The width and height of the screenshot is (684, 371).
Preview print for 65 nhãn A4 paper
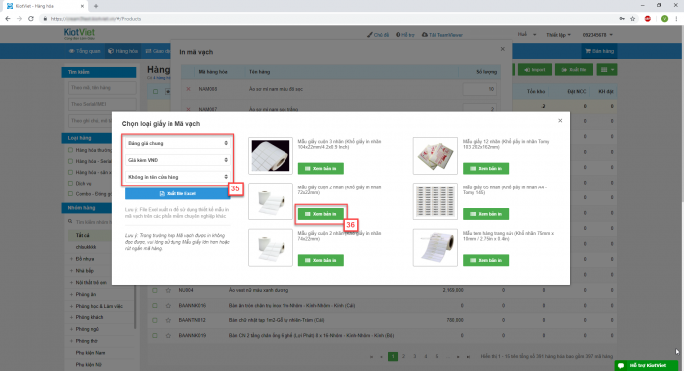[486, 214]
